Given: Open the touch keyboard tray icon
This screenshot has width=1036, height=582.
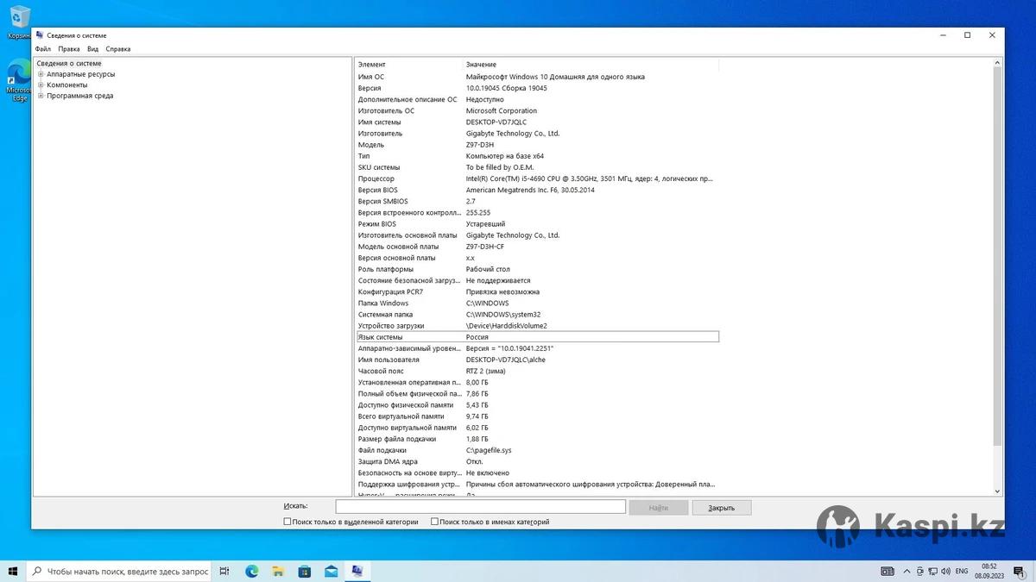Looking at the screenshot, I should [x=888, y=571].
